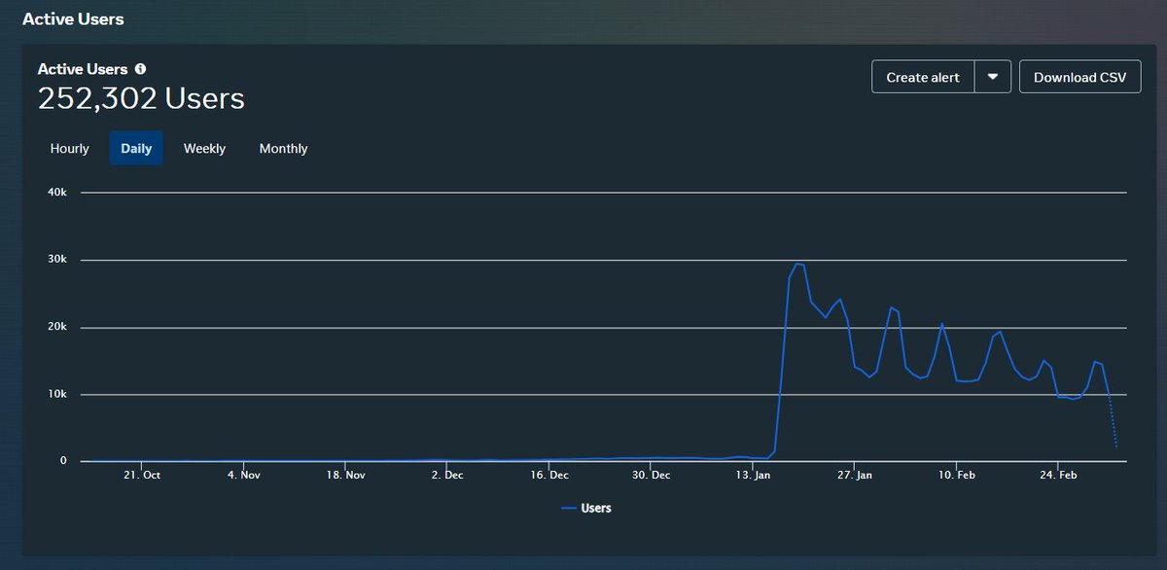The width and height of the screenshot is (1167, 570).
Task: Switch to the Monthly view
Action: coord(283,148)
